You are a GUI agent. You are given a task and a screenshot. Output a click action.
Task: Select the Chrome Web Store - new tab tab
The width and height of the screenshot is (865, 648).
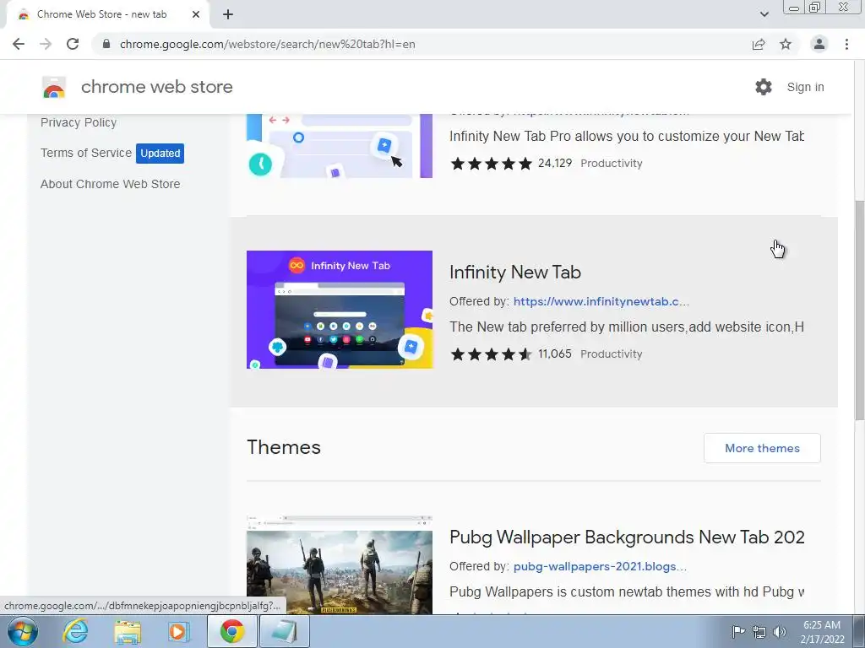coord(108,14)
